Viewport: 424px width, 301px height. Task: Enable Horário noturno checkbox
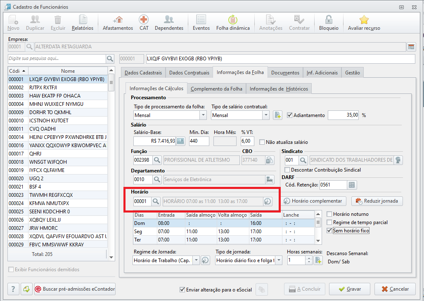tap(329, 214)
